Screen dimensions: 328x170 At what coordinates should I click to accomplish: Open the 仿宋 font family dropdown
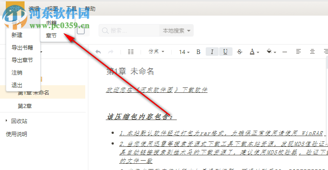pyautogui.click(x=156, y=51)
